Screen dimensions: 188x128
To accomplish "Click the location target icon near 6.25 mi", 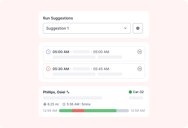I will pos(45,104).
